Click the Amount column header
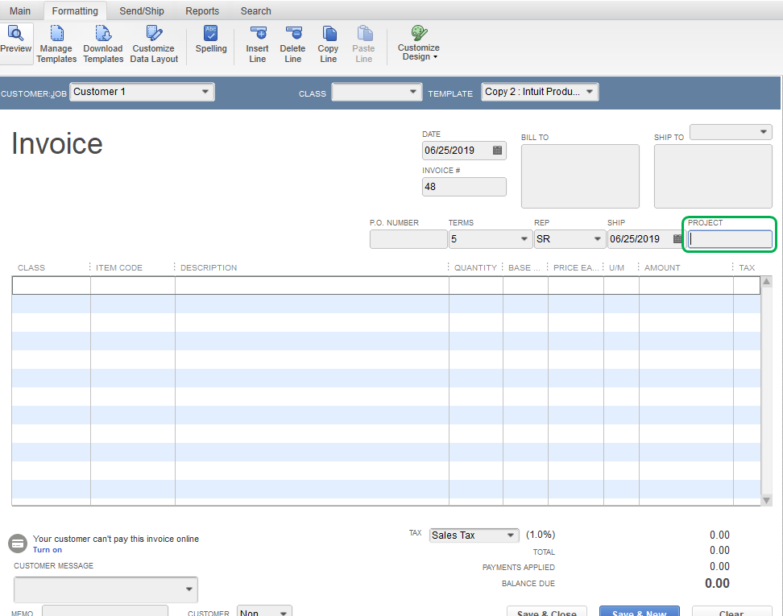Viewport: 783px width, 616px height. coord(662,267)
